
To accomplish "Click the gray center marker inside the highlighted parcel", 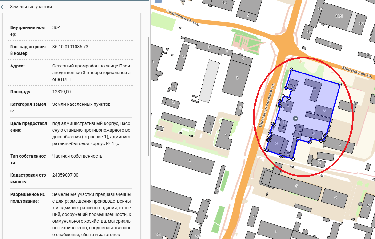I will coord(295,119).
